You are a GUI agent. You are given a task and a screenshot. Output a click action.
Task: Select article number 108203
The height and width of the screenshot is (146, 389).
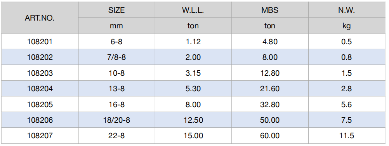point(40,73)
